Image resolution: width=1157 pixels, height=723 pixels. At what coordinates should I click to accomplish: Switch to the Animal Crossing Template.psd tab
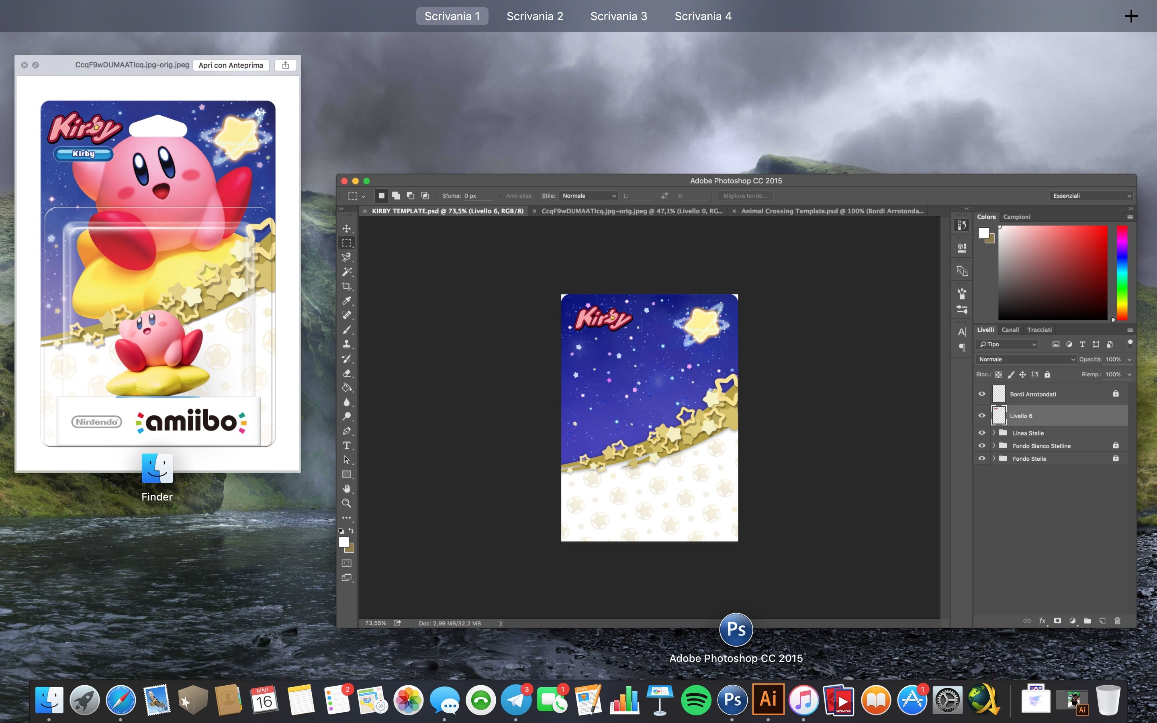(832, 211)
